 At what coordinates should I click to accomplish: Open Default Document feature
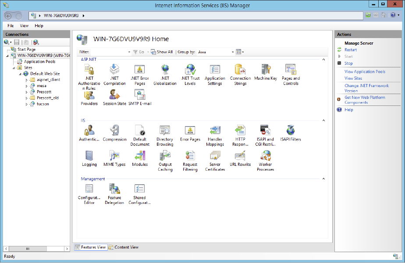point(140,136)
